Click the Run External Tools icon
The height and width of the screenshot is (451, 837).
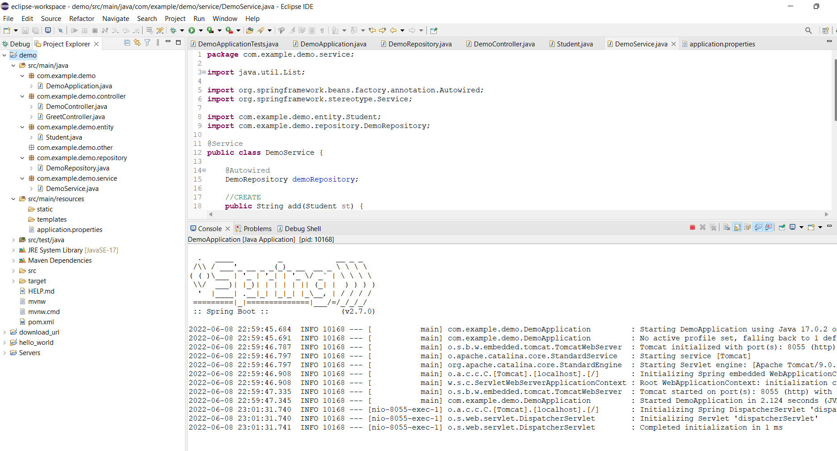click(229, 30)
